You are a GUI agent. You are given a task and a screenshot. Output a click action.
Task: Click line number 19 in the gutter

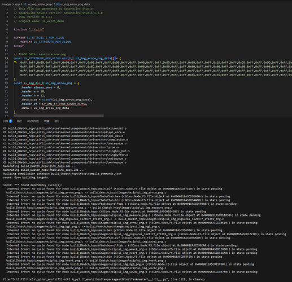(7, 83)
